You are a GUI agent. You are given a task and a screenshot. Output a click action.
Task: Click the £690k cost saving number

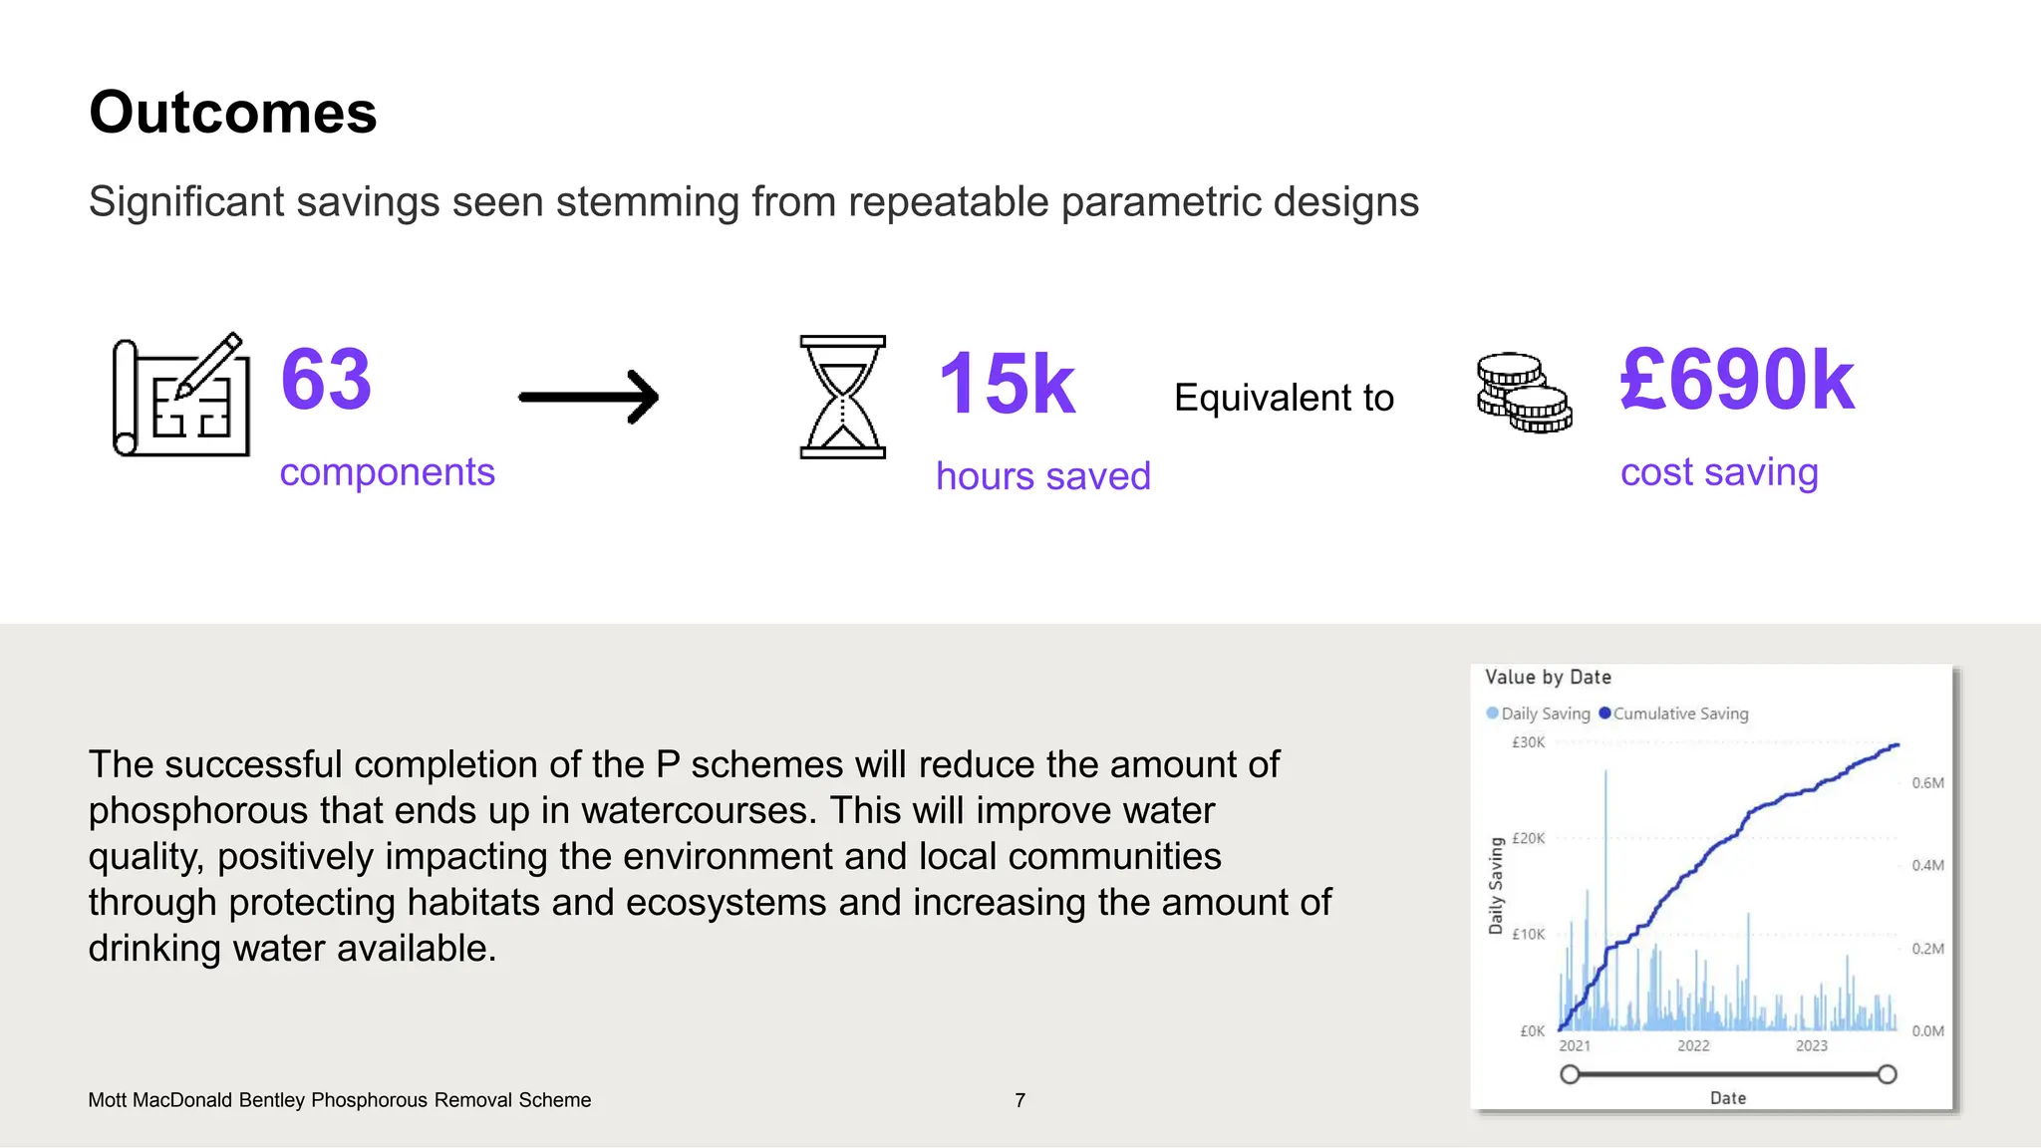coord(1736,380)
